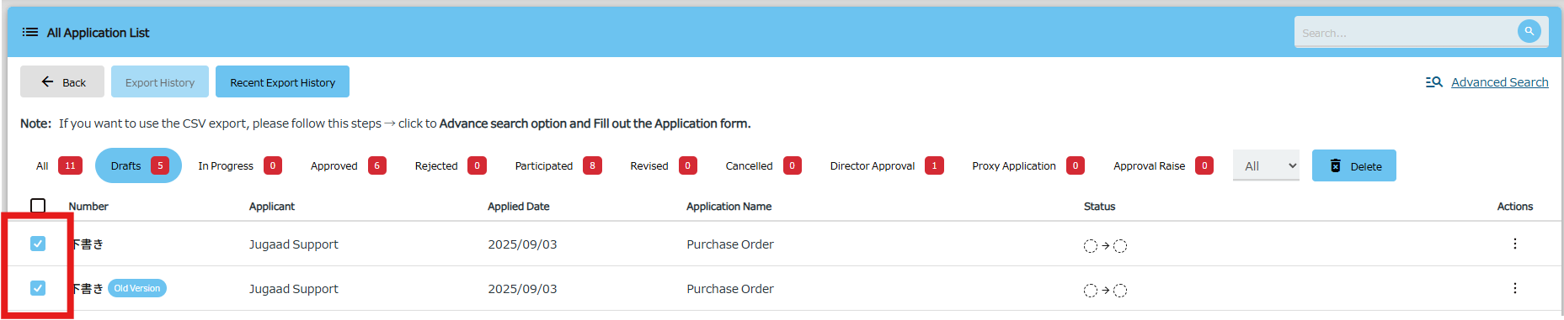The width and height of the screenshot is (1564, 320).
Task: Click the Advanced Search magnifier-list icon
Action: click(x=1434, y=82)
